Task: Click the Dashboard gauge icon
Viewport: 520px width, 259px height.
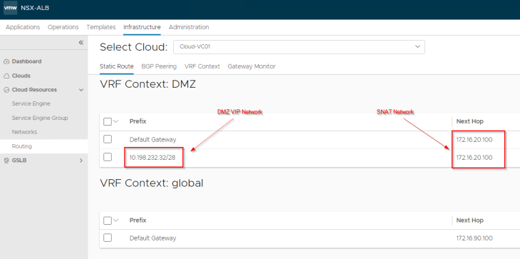Action: (x=6, y=62)
